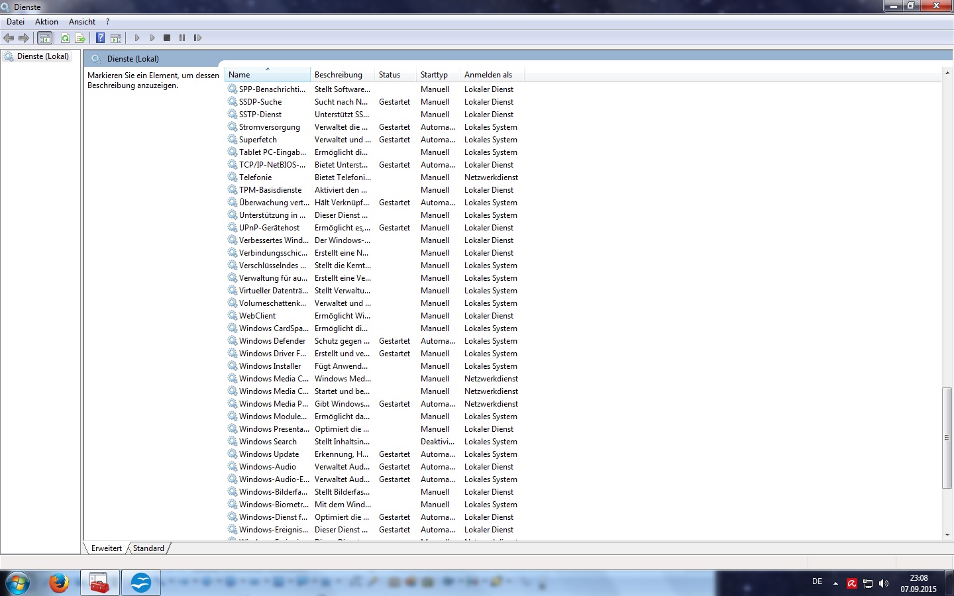The image size is (954, 596).
Task: Open the volume speaker tray icon
Action: coord(884,583)
